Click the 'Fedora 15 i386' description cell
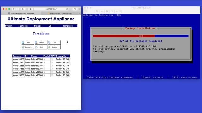This screenshot has width=202, height=113. pos(63,75)
